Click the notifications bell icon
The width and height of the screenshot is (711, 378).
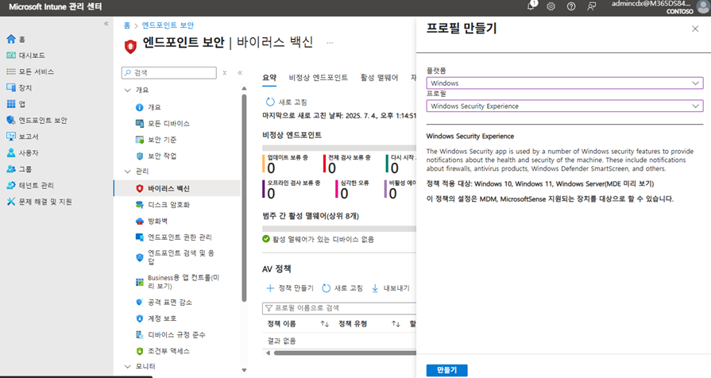point(531,6)
